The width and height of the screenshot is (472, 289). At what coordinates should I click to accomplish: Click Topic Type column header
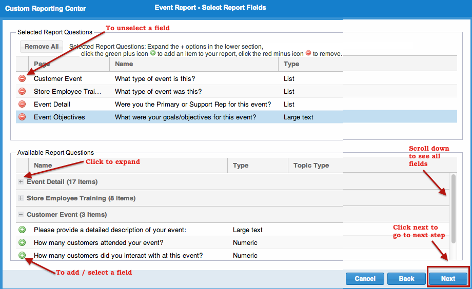point(311,166)
